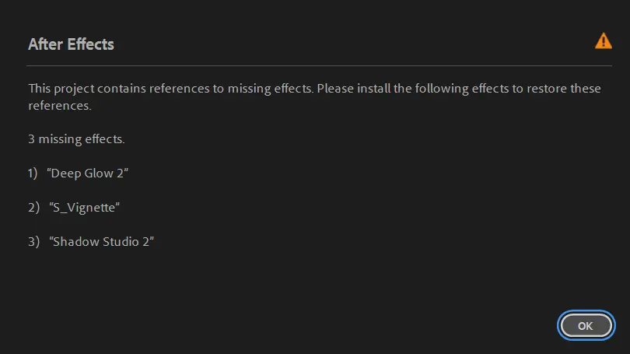Screen dimensions: 630x354
Task: Select the "Deep Glow 2" missing effect entry
Action: pyautogui.click(x=87, y=173)
